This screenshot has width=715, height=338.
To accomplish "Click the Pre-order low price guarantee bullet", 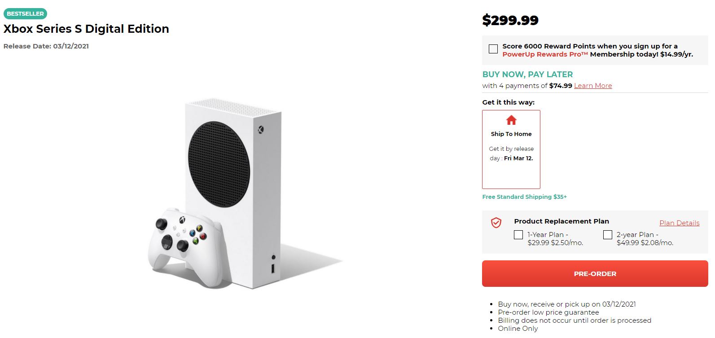I will click(x=548, y=312).
